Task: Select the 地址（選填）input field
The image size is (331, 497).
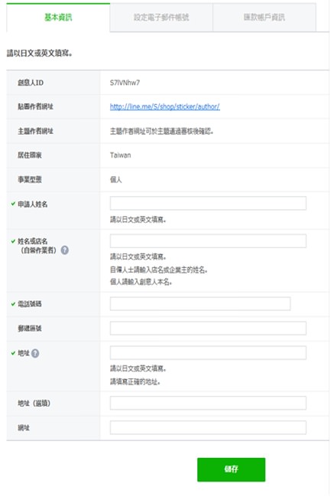Action: tap(208, 403)
